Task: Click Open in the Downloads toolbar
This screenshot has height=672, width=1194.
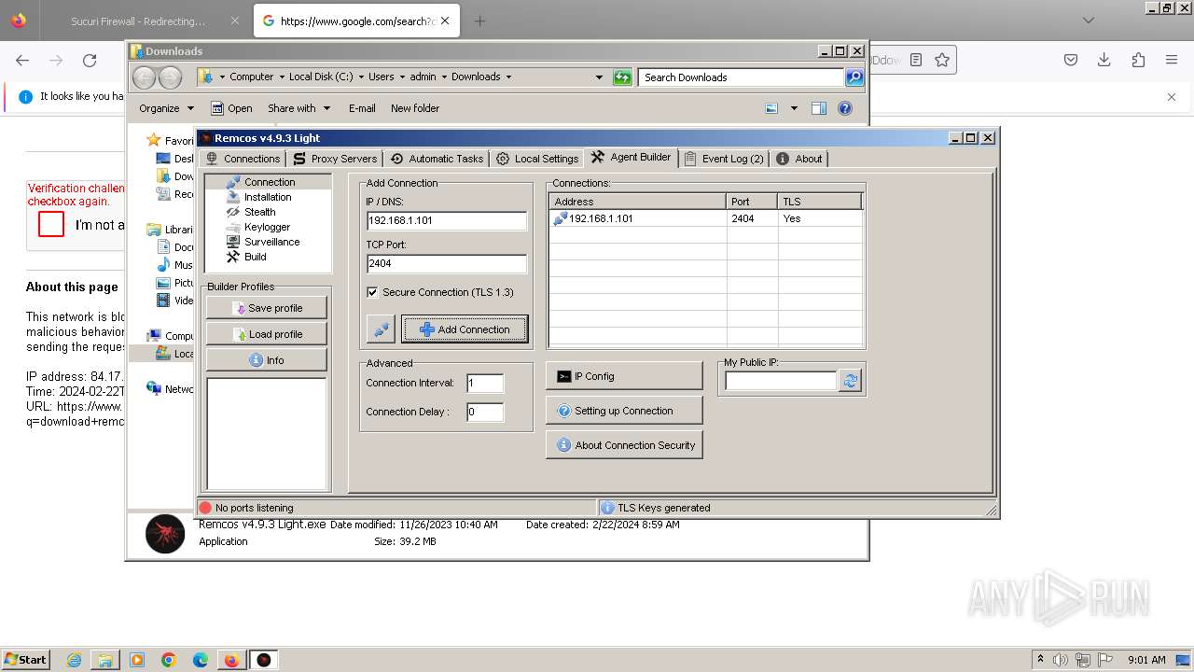Action: (x=231, y=108)
